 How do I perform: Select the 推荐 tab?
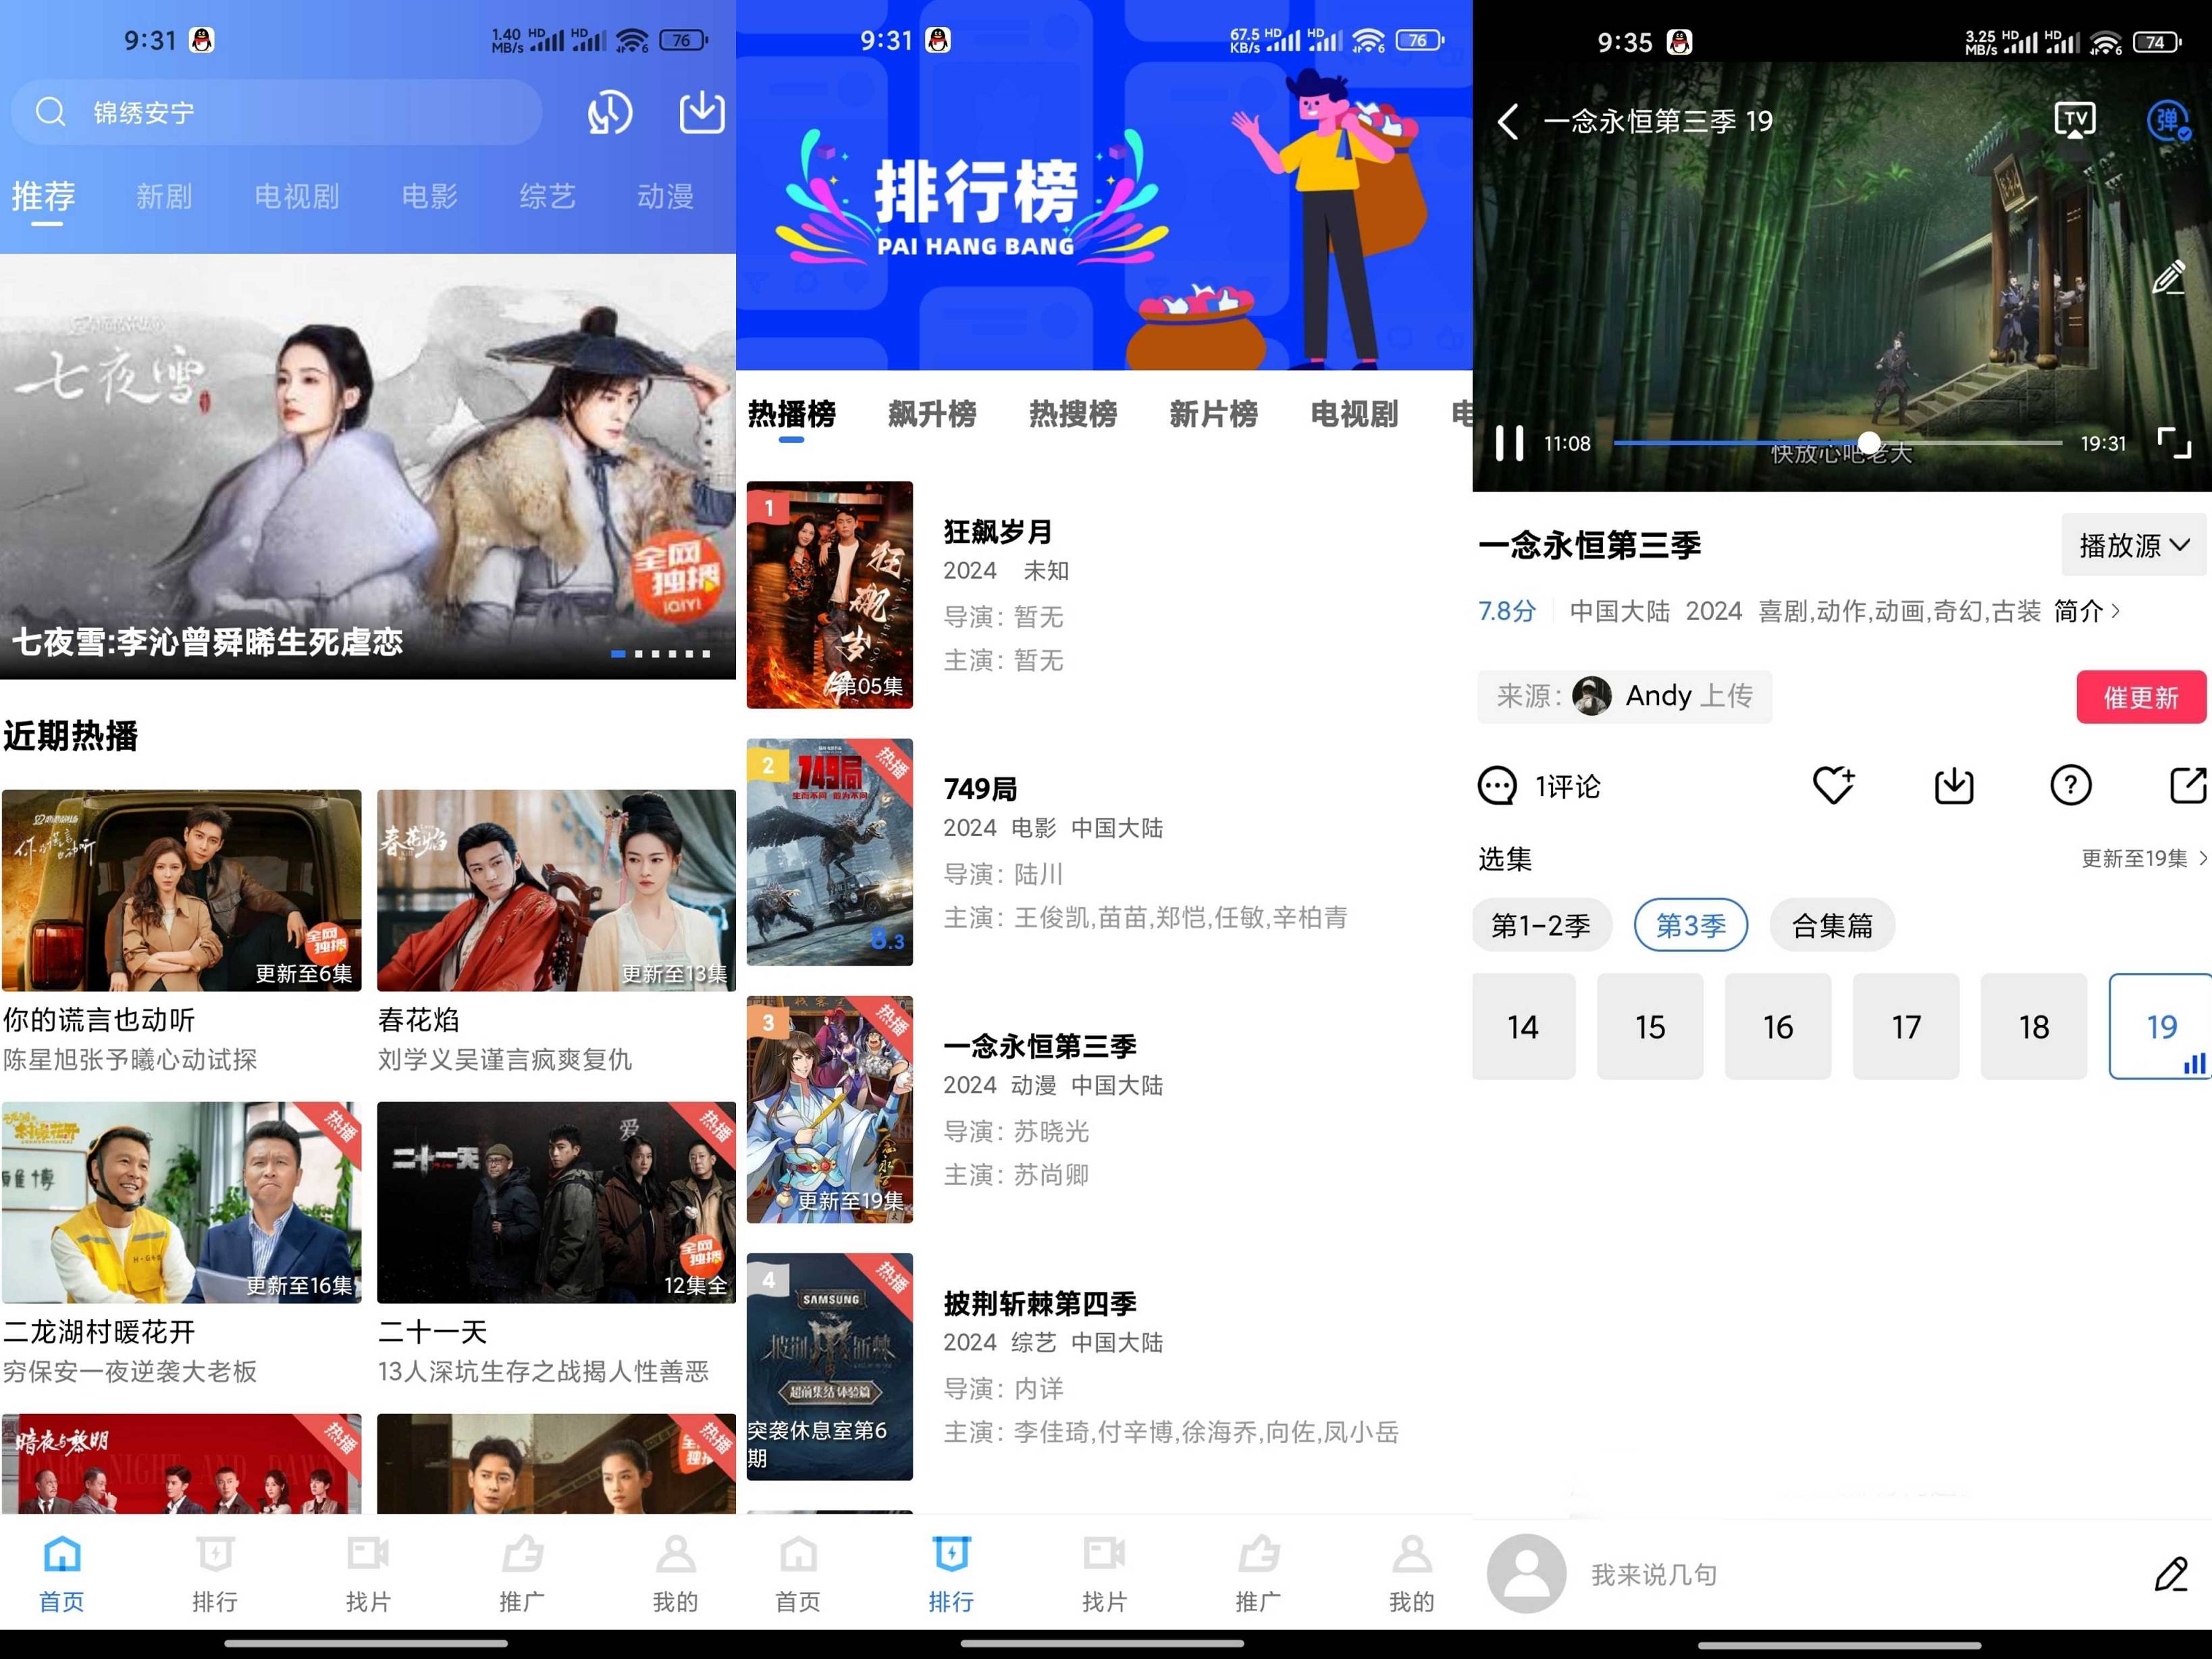tap(44, 196)
